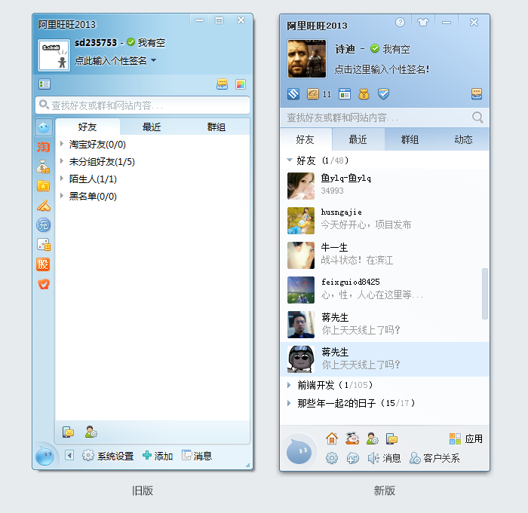Image resolution: width=528 pixels, height=513 pixels.
Task: Click the home icon in new version bottom bar
Action: [331, 438]
